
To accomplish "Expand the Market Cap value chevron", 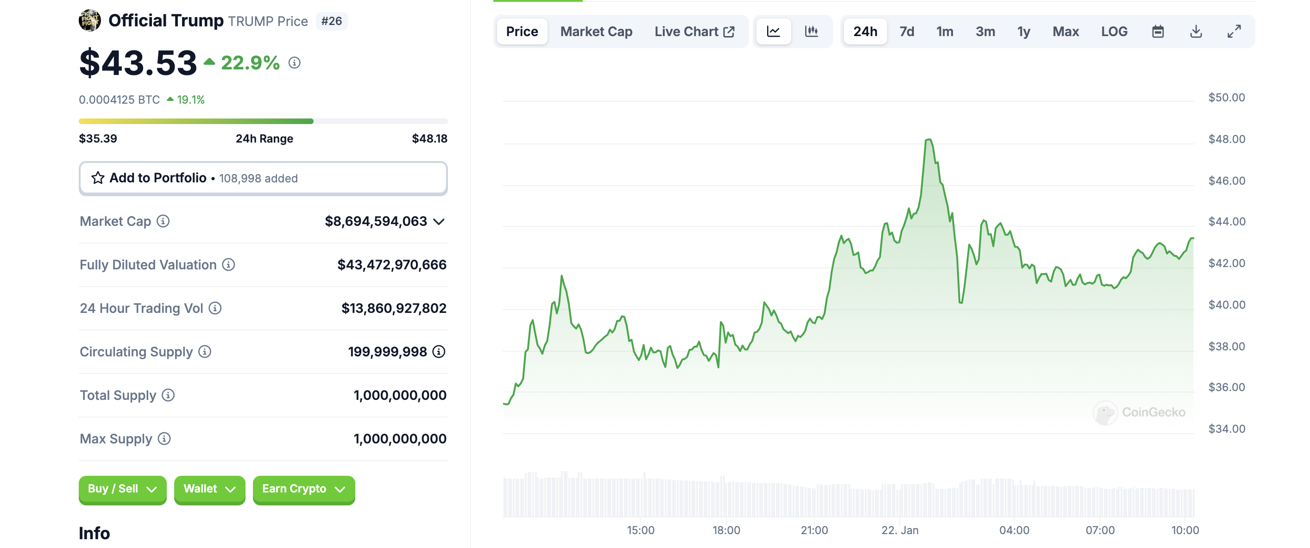I will [439, 222].
